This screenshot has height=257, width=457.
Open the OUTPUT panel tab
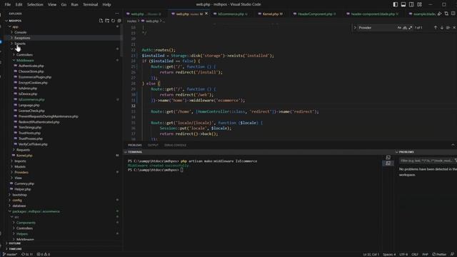(153, 145)
